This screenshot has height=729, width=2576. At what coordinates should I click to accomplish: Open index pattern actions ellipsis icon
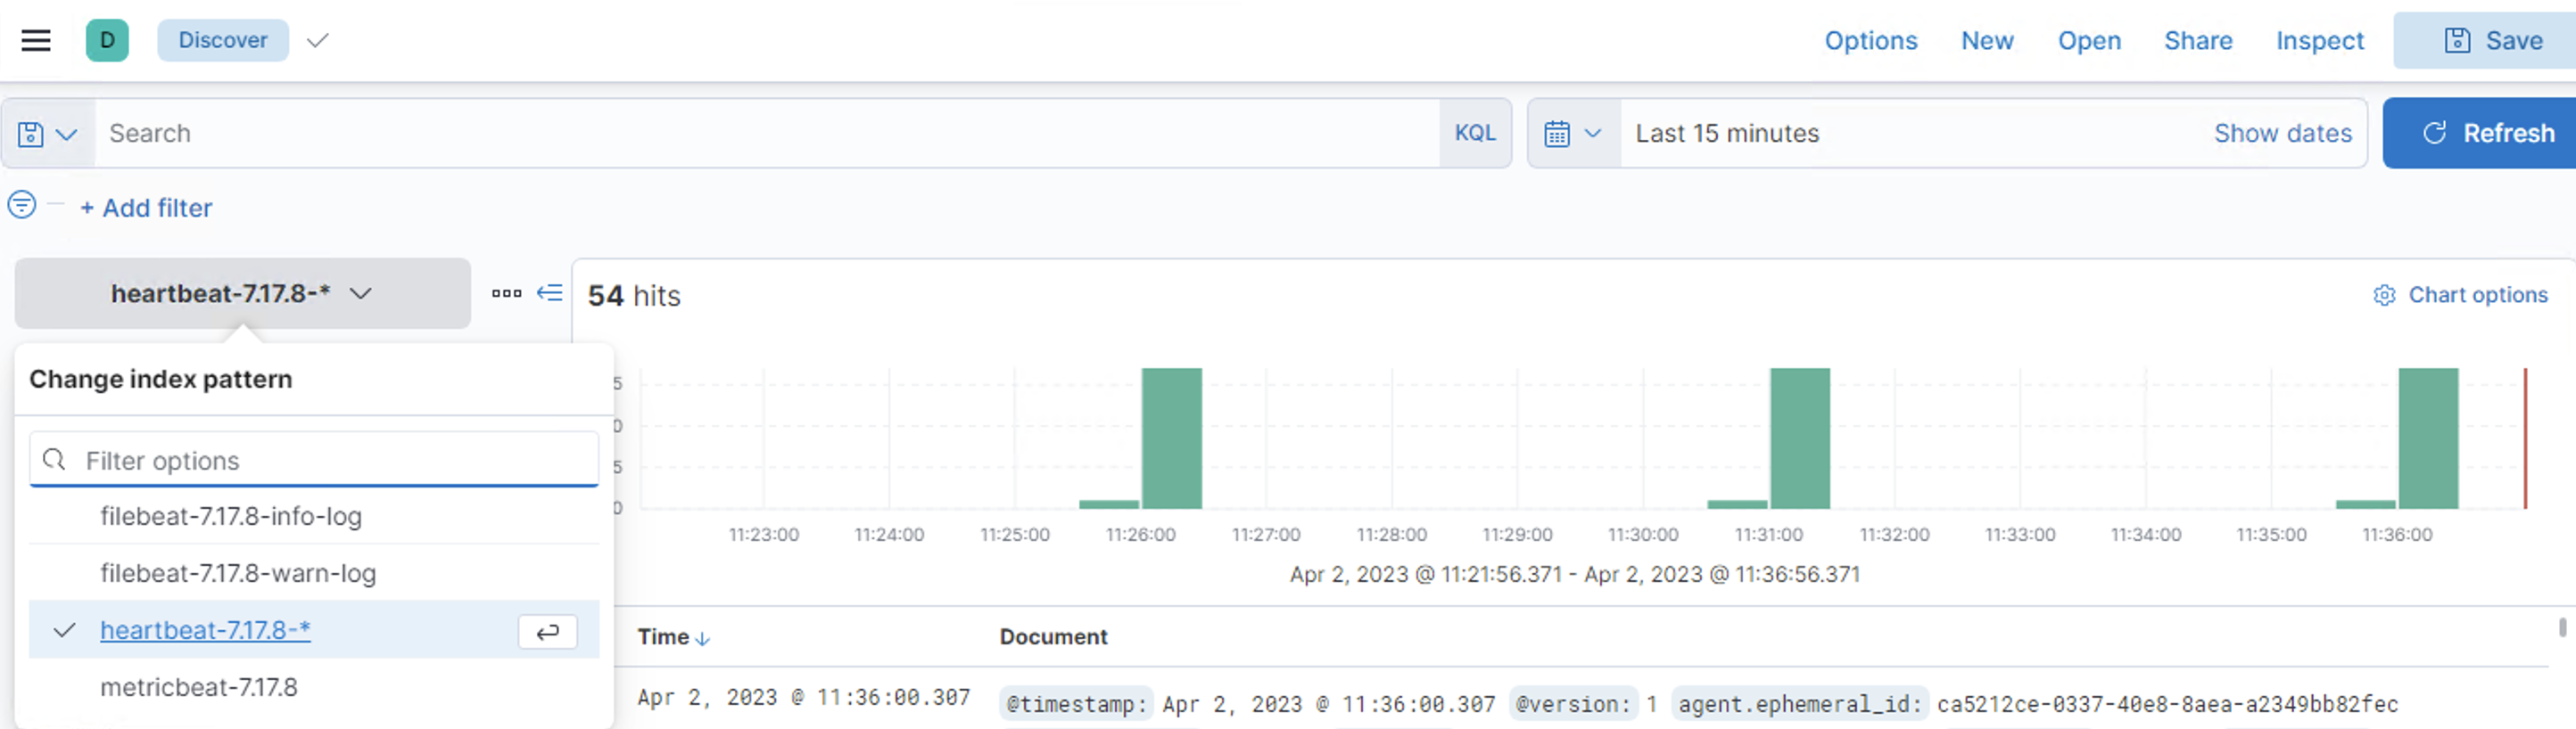point(507,293)
